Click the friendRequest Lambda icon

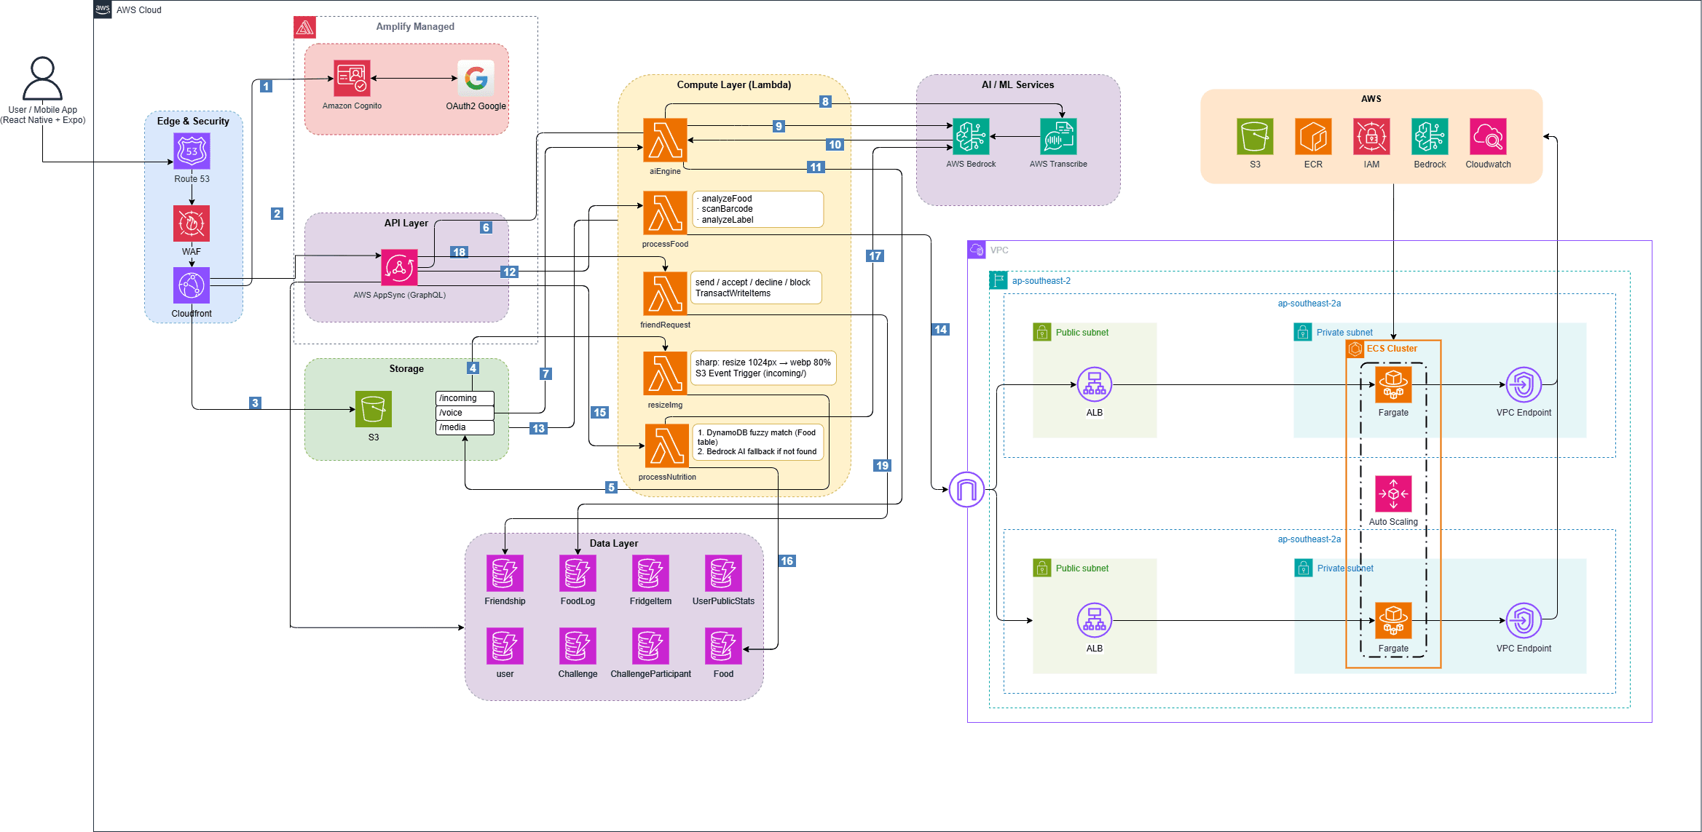(x=665, y=293)
